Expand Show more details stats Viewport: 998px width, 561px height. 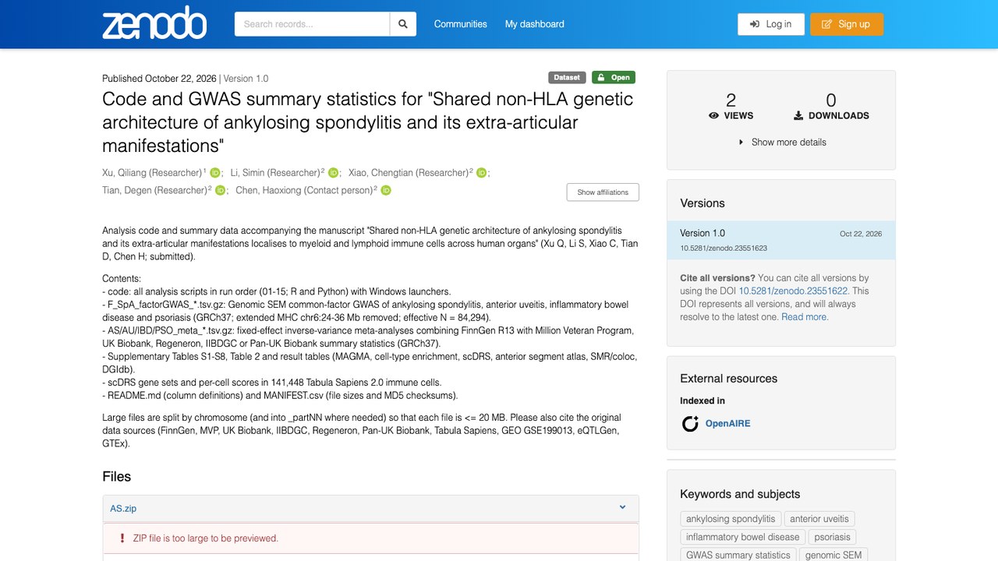(x=781, y=142)
